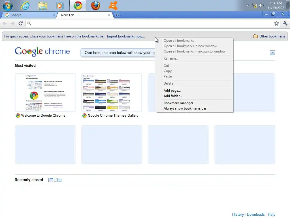Open Avast antivirus taskbar icon
Viewport: 290px width, 218px height.
(113, 6)
